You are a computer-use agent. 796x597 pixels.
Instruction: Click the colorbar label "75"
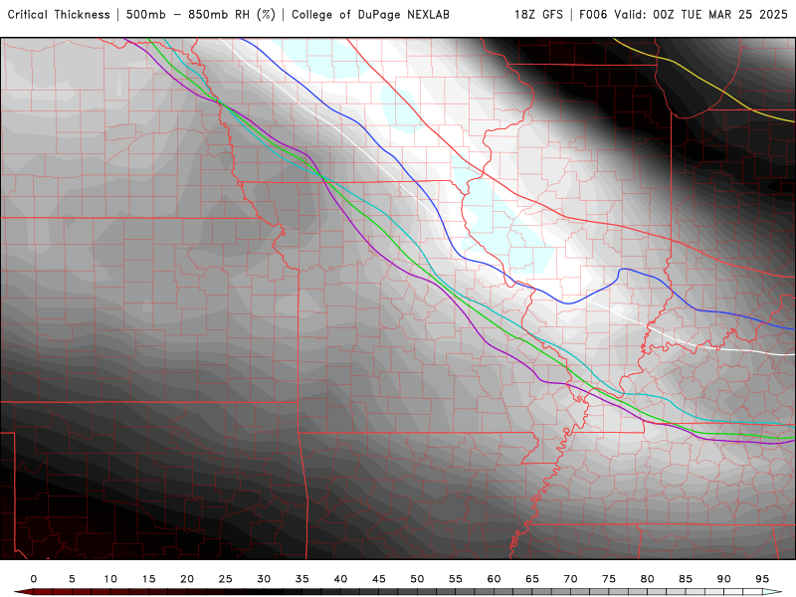[x=609, y=579]
